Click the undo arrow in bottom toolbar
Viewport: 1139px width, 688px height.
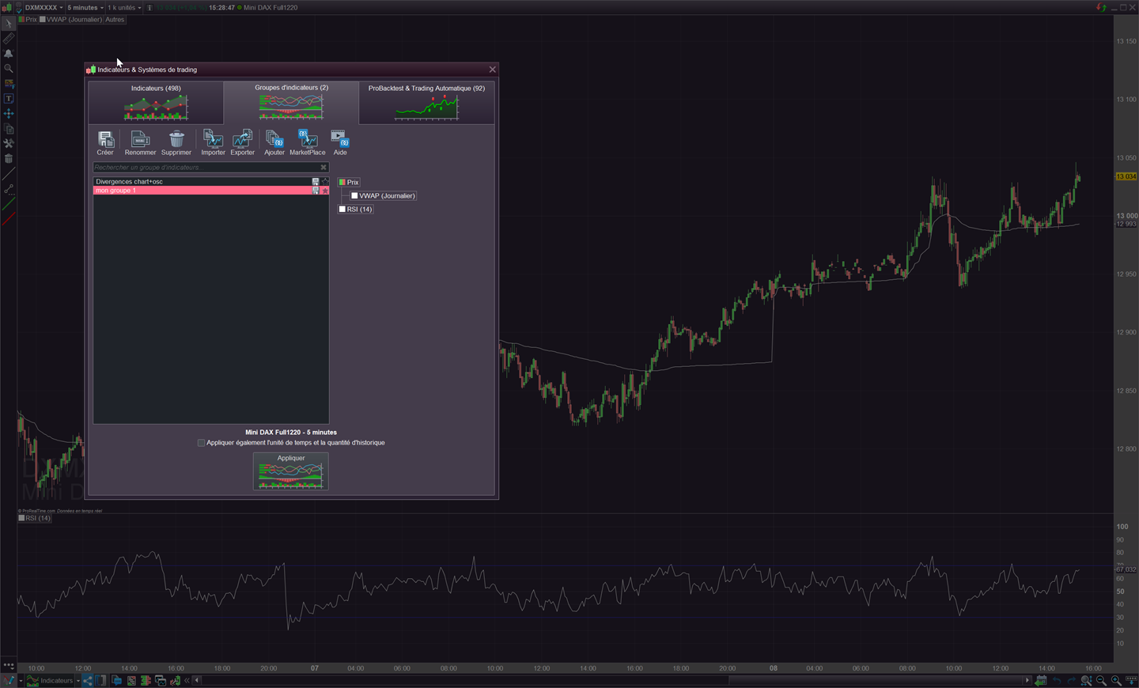(x=1057, y=680)
